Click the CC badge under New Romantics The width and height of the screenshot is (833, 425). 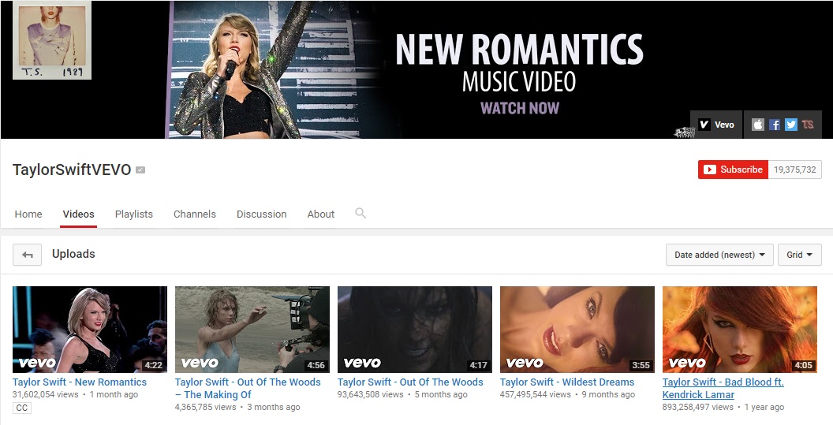[22, 408]
